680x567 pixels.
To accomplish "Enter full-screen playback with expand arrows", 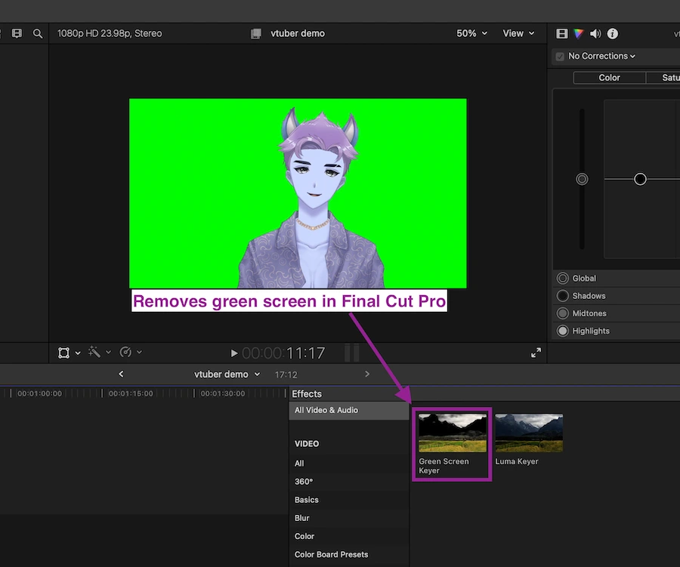I will coord(536,353).
